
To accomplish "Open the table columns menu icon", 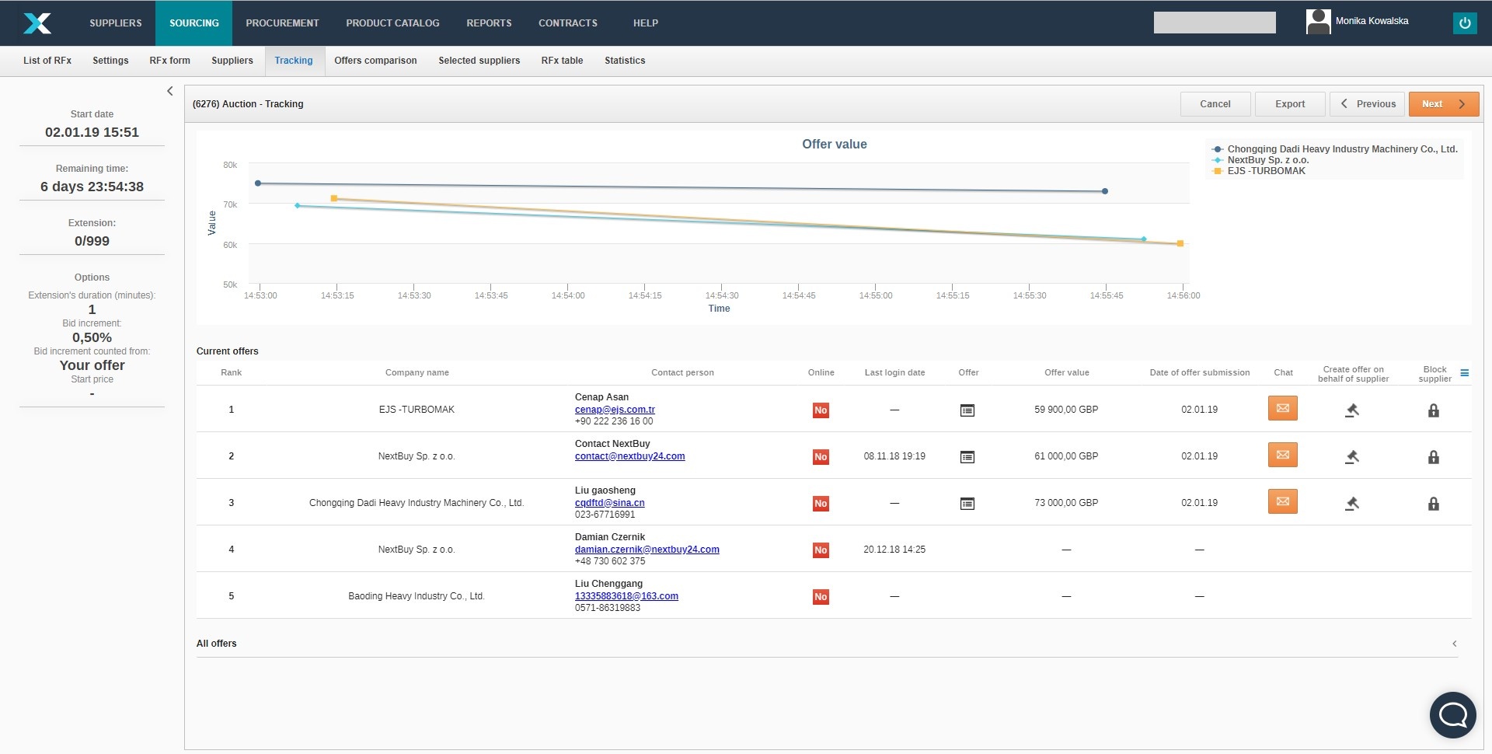I will pyautogui.click(x=1464, y=374).
